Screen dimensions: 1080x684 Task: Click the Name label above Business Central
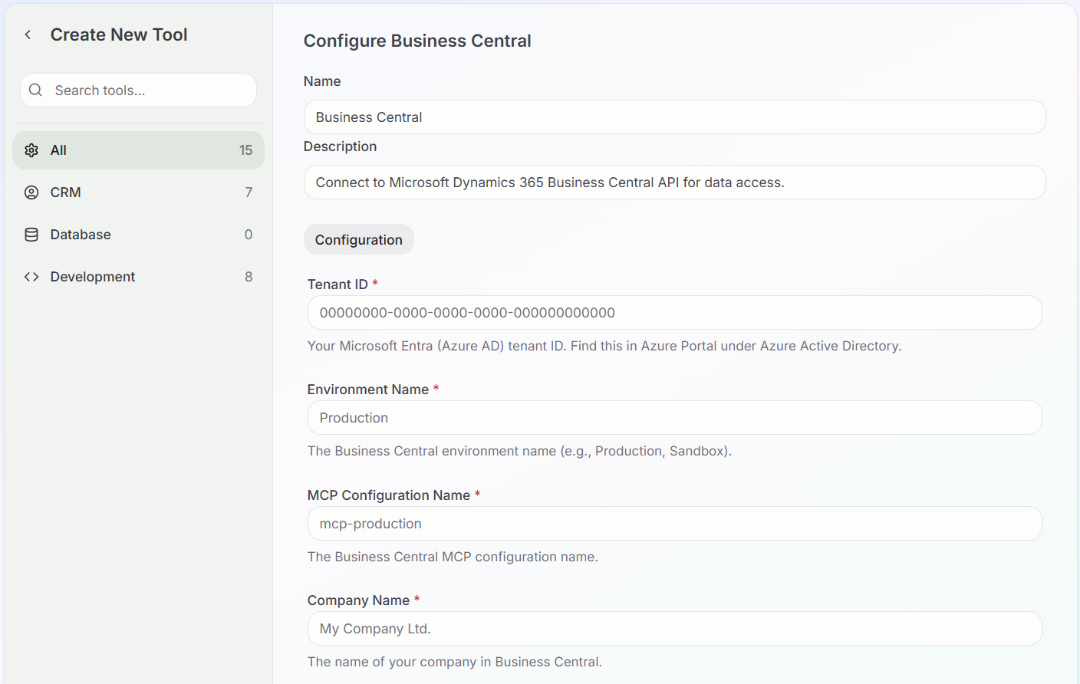(322, 81)
